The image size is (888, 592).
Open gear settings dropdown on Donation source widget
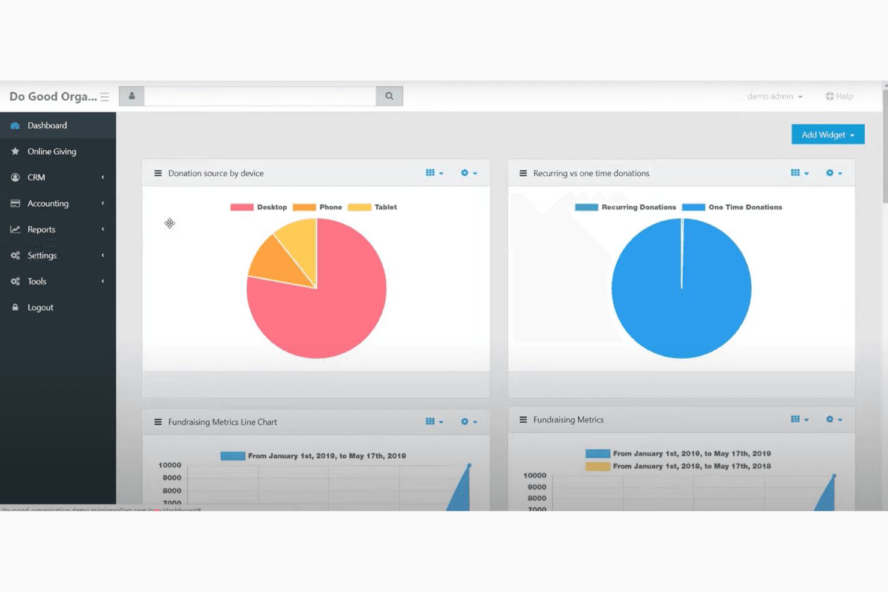click(x=469, y=173)
